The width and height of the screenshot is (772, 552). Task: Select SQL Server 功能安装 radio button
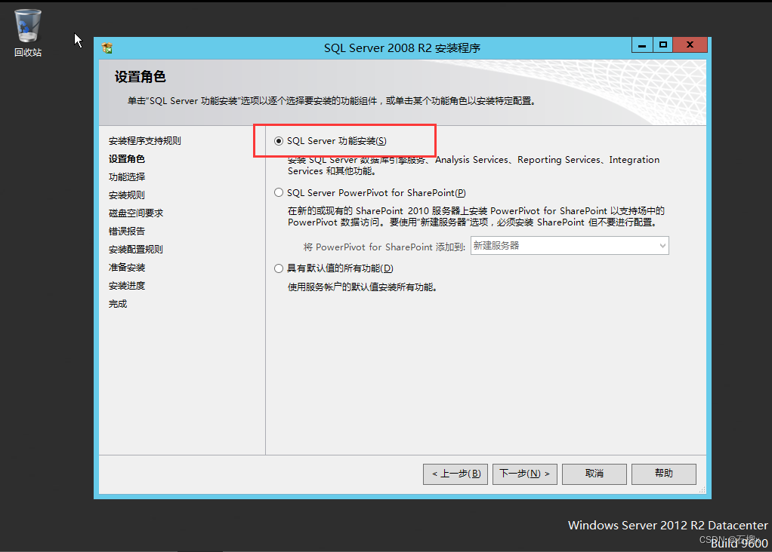click(x=279, y=141)
